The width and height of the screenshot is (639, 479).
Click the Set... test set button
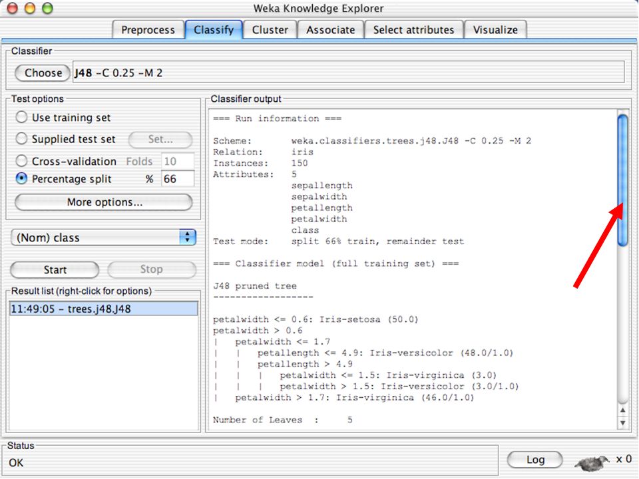point(160,139)
